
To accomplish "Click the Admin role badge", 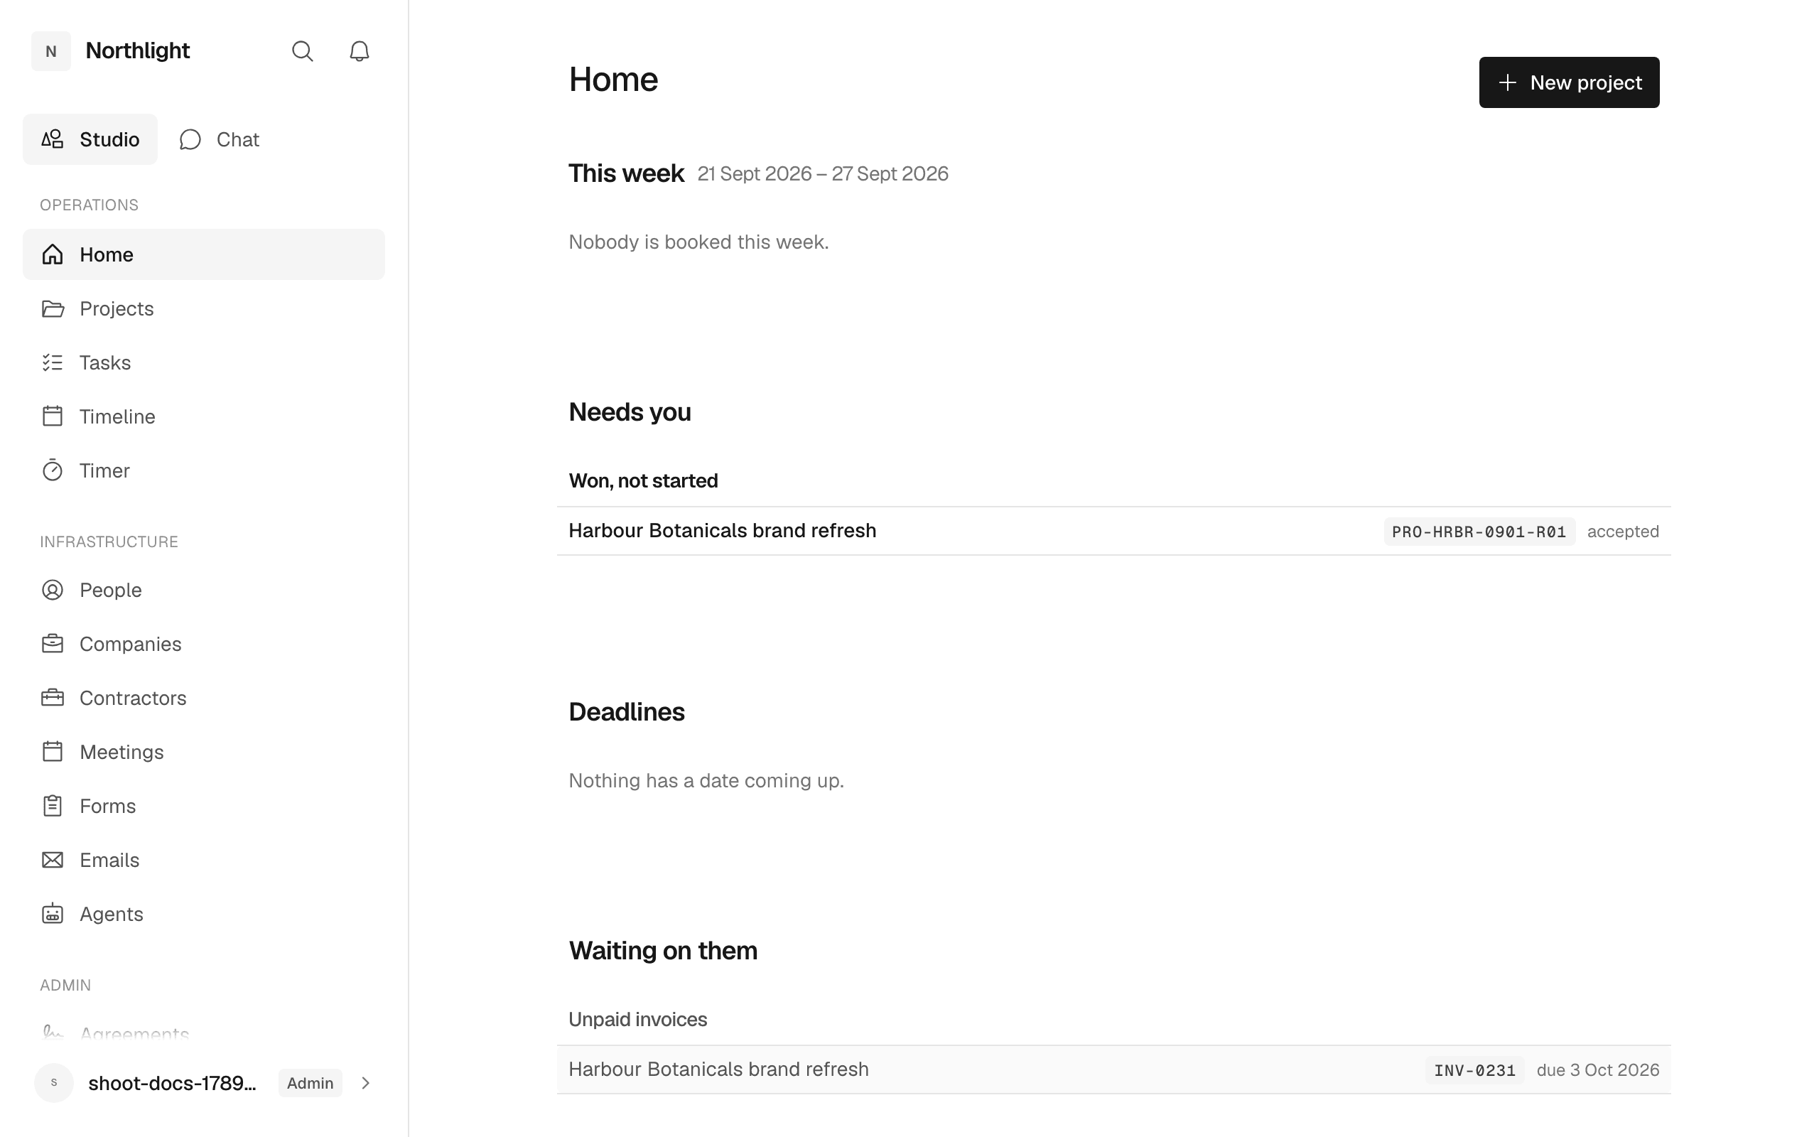I will coord(310,1083).
